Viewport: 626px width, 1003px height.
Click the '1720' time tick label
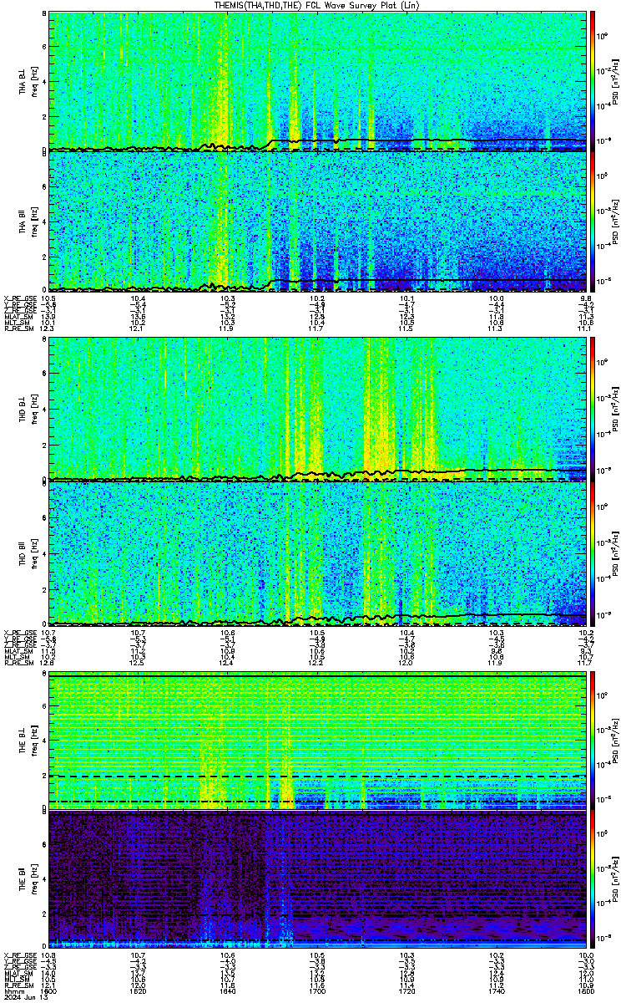(x=406, y=992)
